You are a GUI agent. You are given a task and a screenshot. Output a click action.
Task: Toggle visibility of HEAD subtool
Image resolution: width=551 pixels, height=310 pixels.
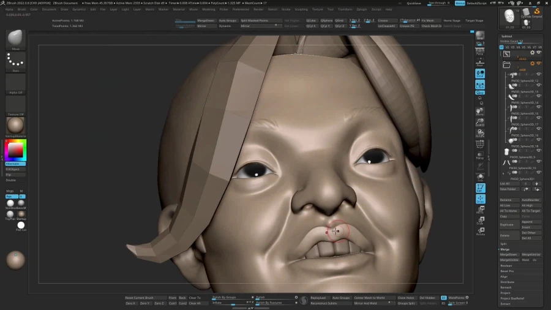point(539,53)
